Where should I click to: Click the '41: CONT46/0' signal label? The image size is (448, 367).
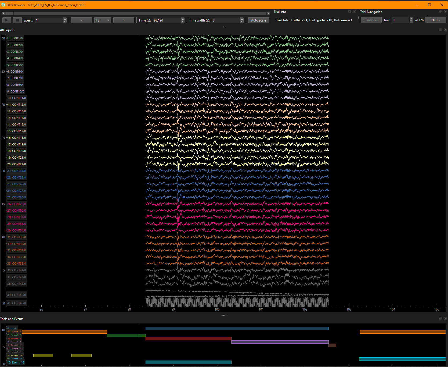tap(16, 303)
